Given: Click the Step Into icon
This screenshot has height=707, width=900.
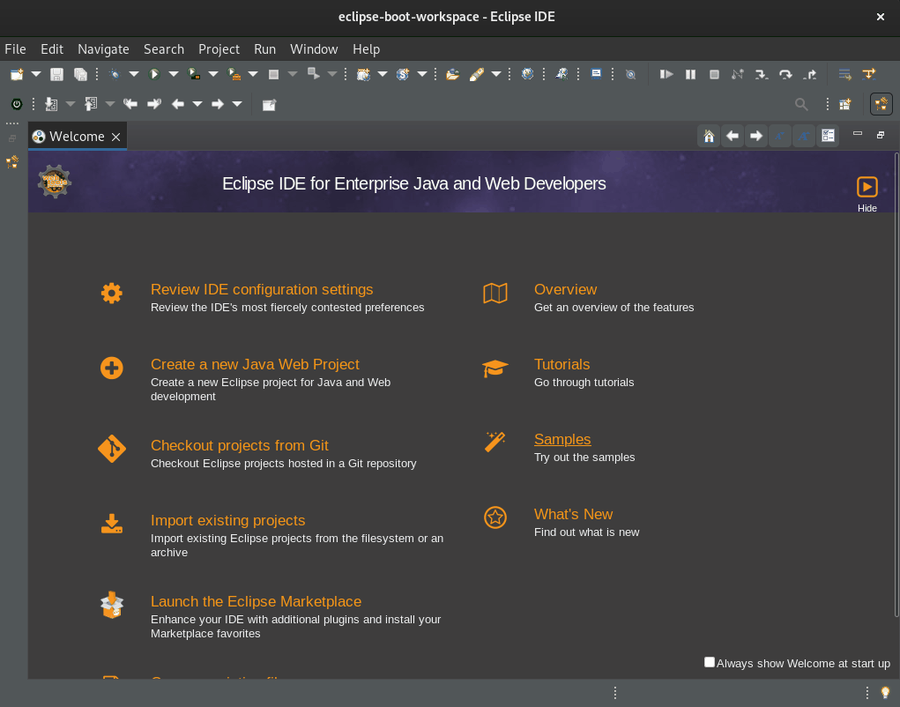Looking at the screenshot, I should point(762,74).
